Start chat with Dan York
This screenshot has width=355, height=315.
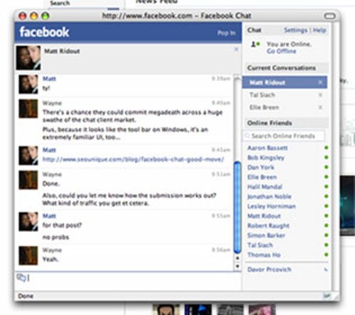click(x=261, y=167)
